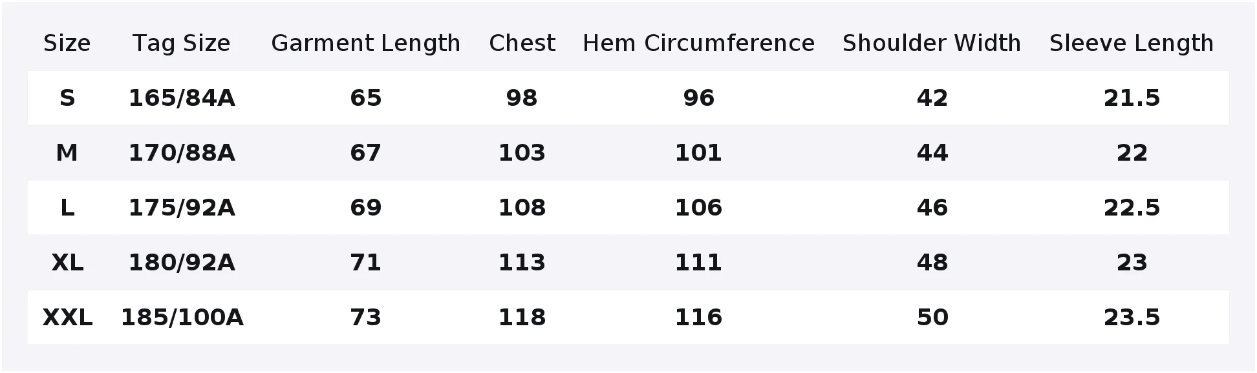Select the XXL size row label
The image size is (1257, 373).
(x=67, y=318)
